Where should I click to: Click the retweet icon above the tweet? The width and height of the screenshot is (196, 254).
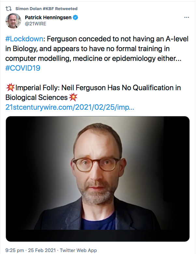8,8
